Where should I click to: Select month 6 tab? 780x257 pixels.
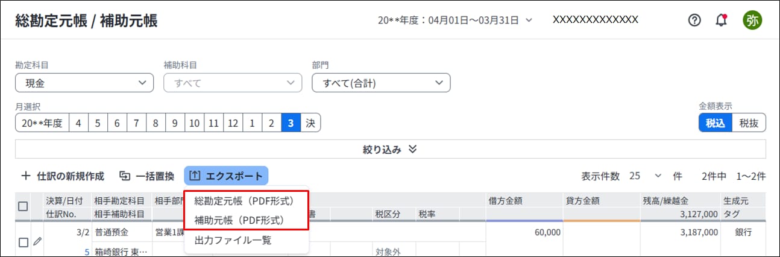[117, 123]
